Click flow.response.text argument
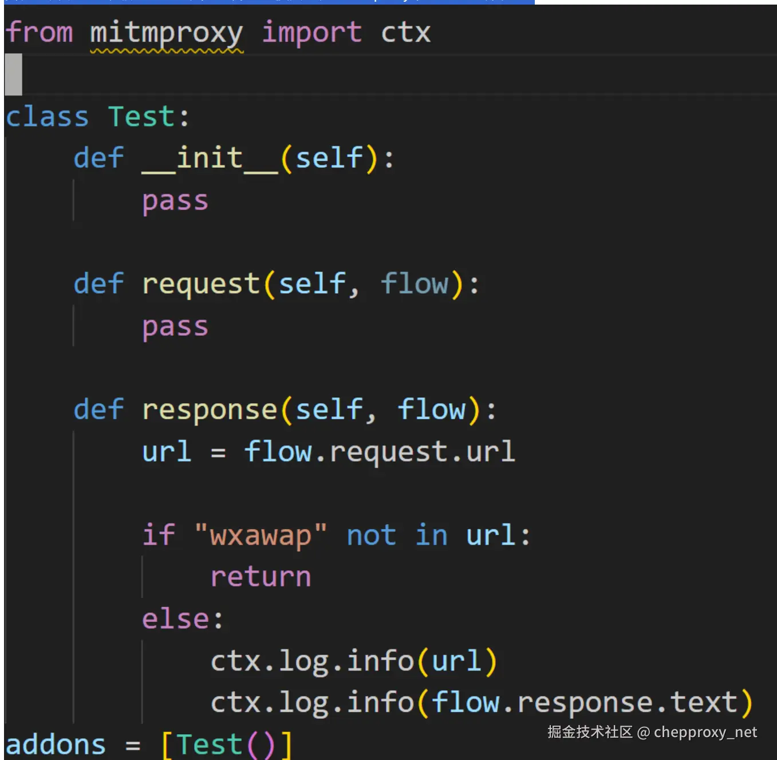The image size is (777, 760). point(585,703)
